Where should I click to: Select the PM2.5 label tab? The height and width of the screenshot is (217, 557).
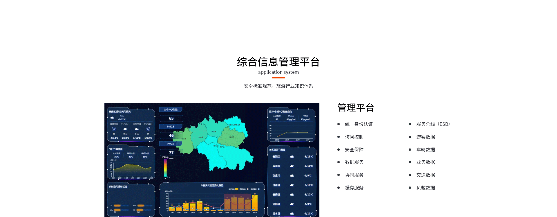click(x=171, y=127)
